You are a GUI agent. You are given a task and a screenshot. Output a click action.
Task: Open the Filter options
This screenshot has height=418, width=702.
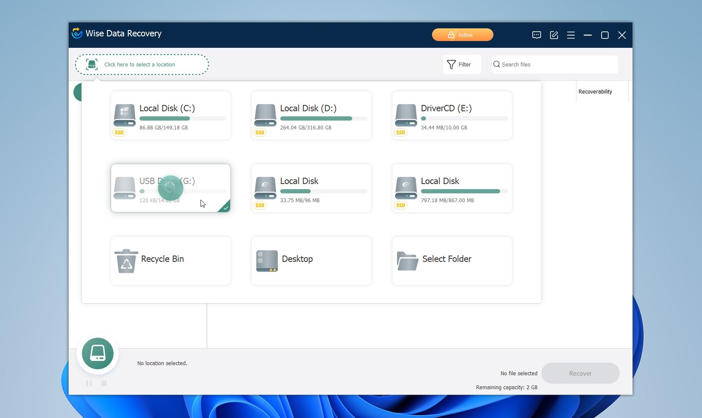click(461, 65)
